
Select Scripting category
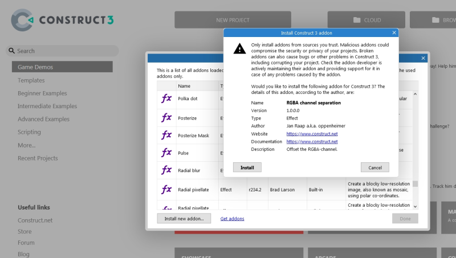(x=29, y=132)
